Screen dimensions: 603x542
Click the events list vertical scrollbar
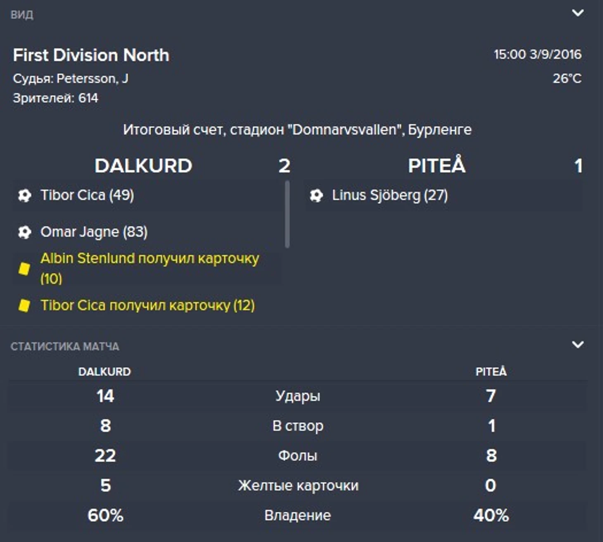point(287,214)
